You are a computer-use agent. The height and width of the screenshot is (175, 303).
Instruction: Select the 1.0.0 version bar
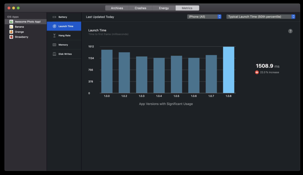pyautogui.click(x=107, y=71)
